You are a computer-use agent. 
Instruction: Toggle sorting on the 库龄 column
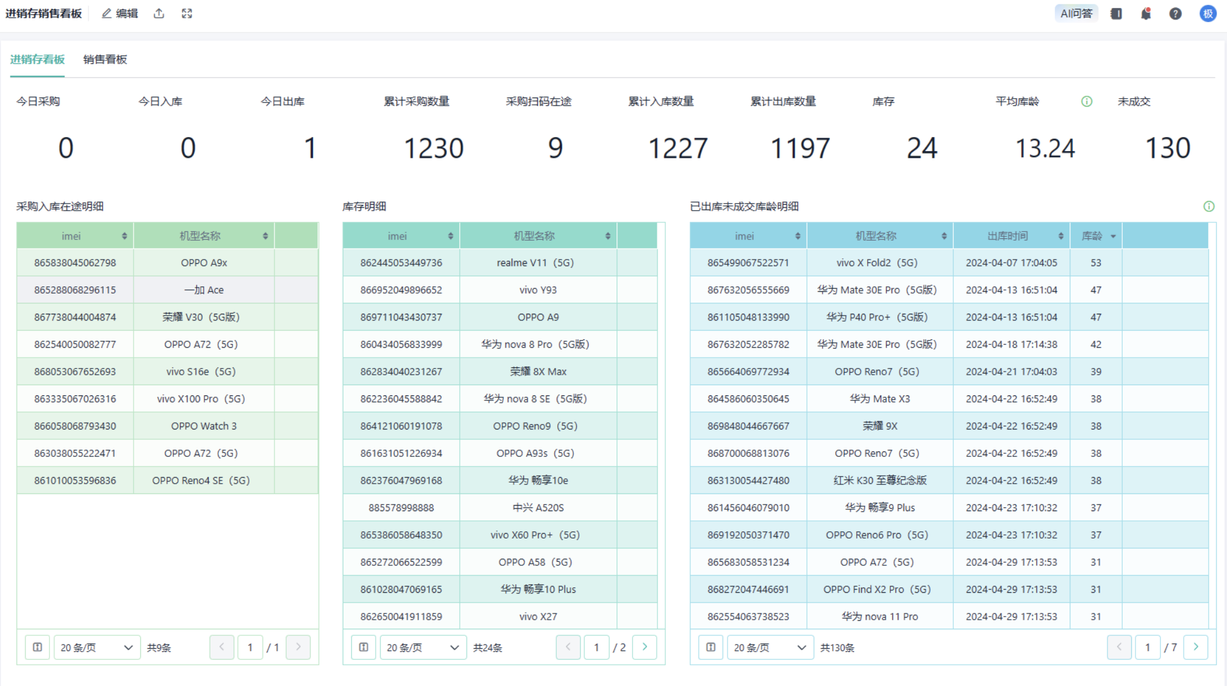click(x=1112, y=236)
